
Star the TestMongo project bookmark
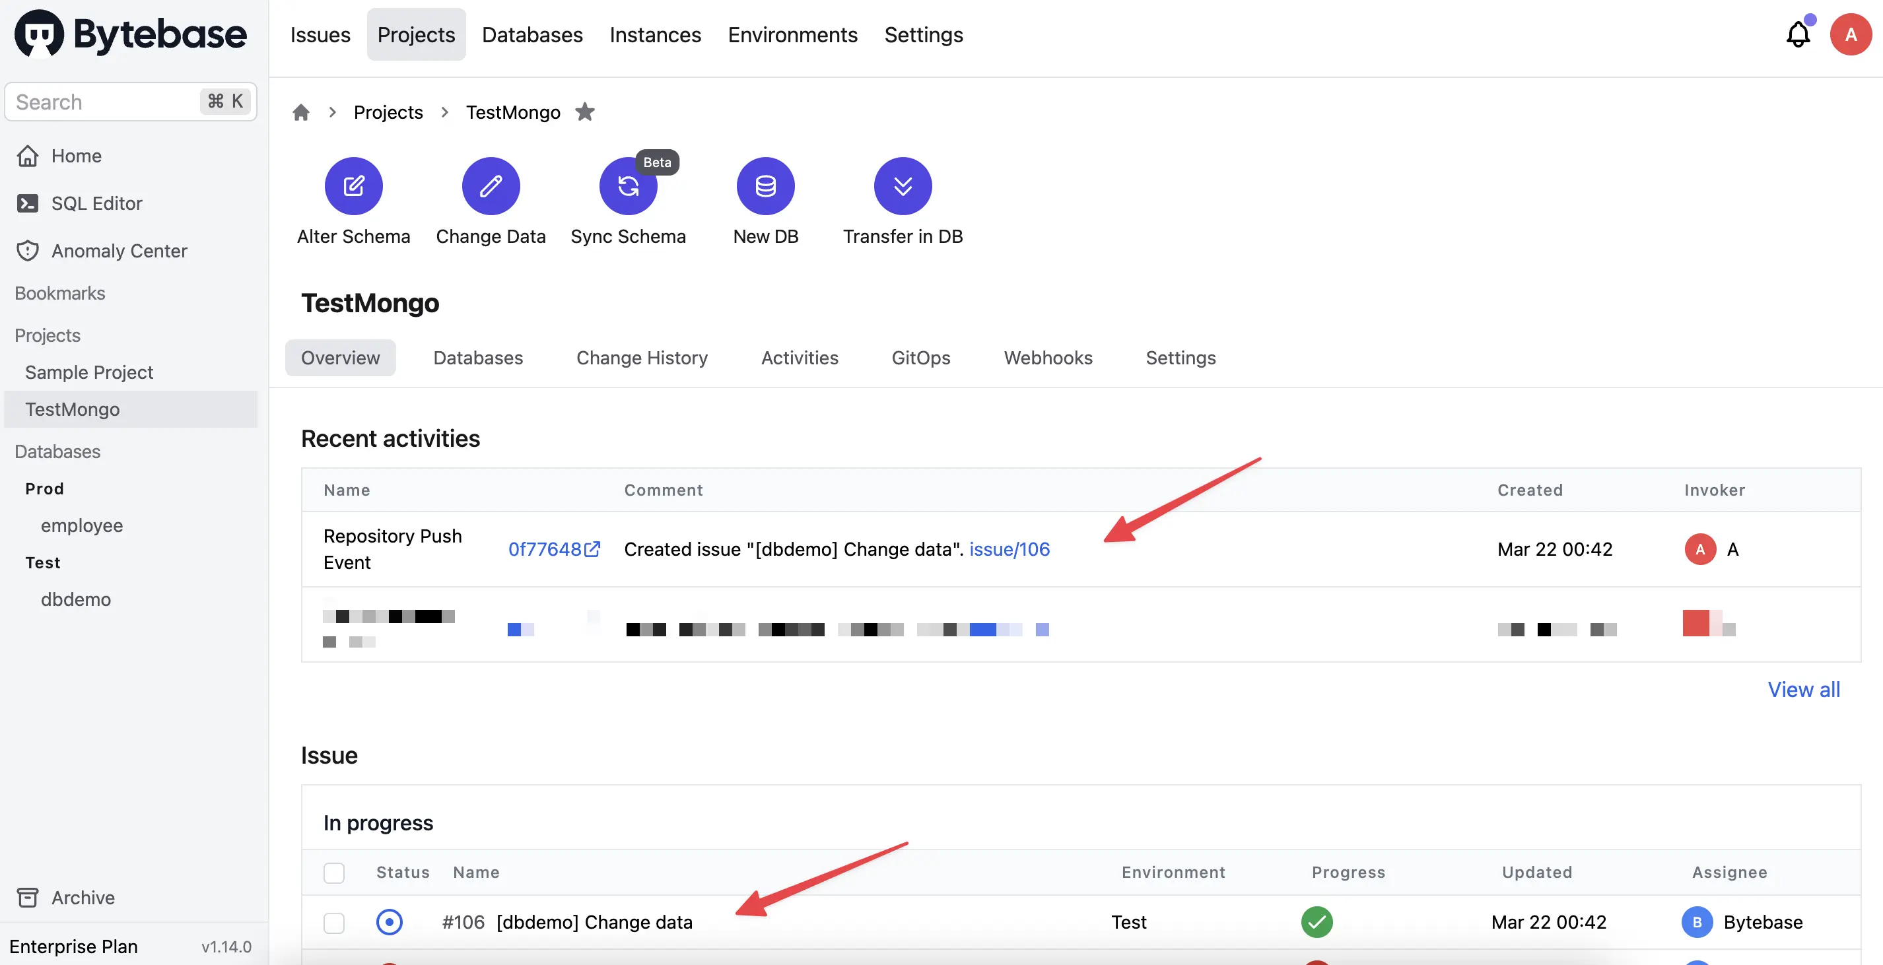coord(585,112)
